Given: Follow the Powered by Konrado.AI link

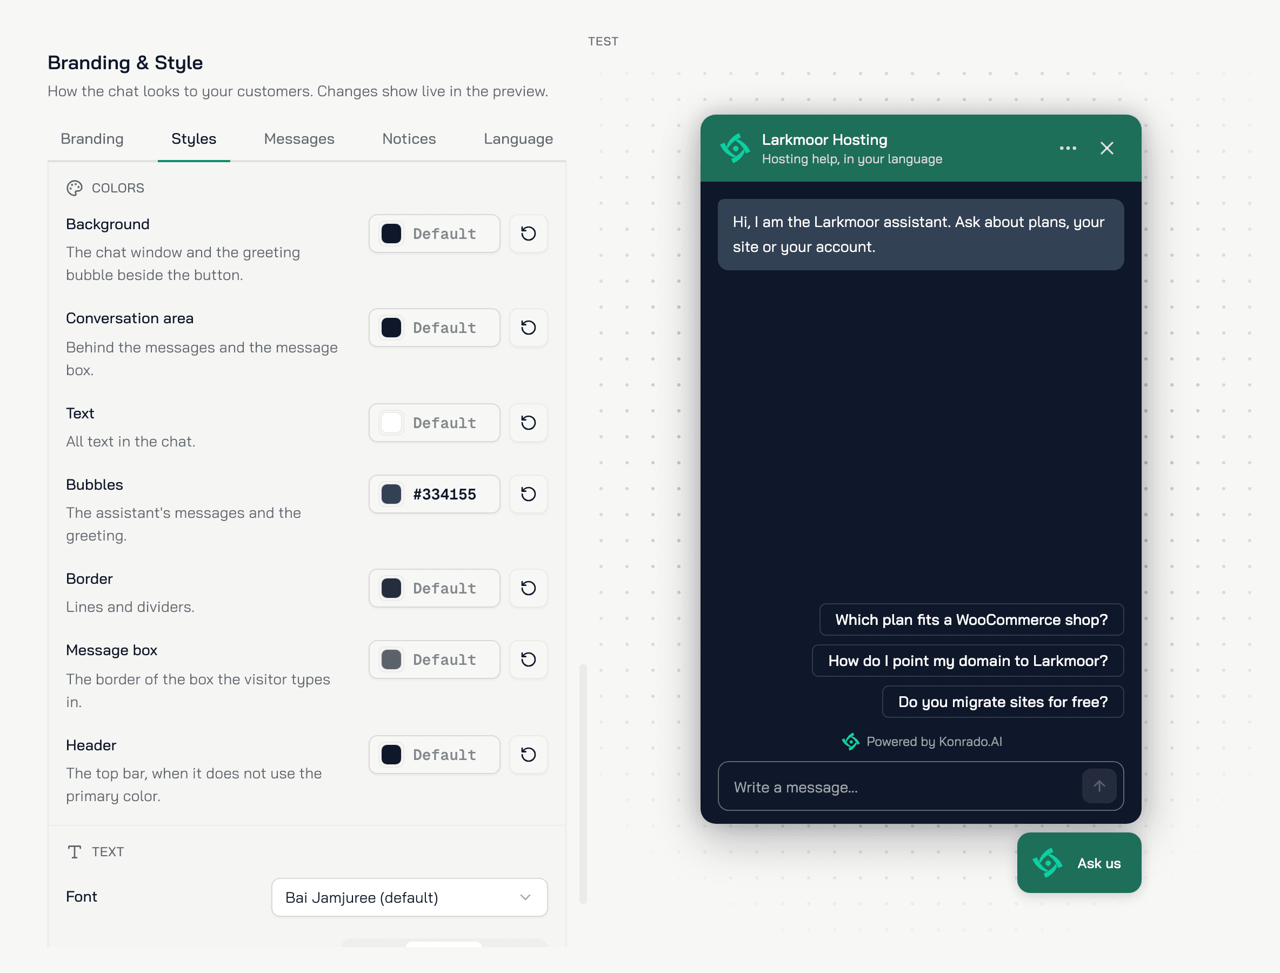Looking at the screenshot, I should pyautogui.click(x=922, y=742).
